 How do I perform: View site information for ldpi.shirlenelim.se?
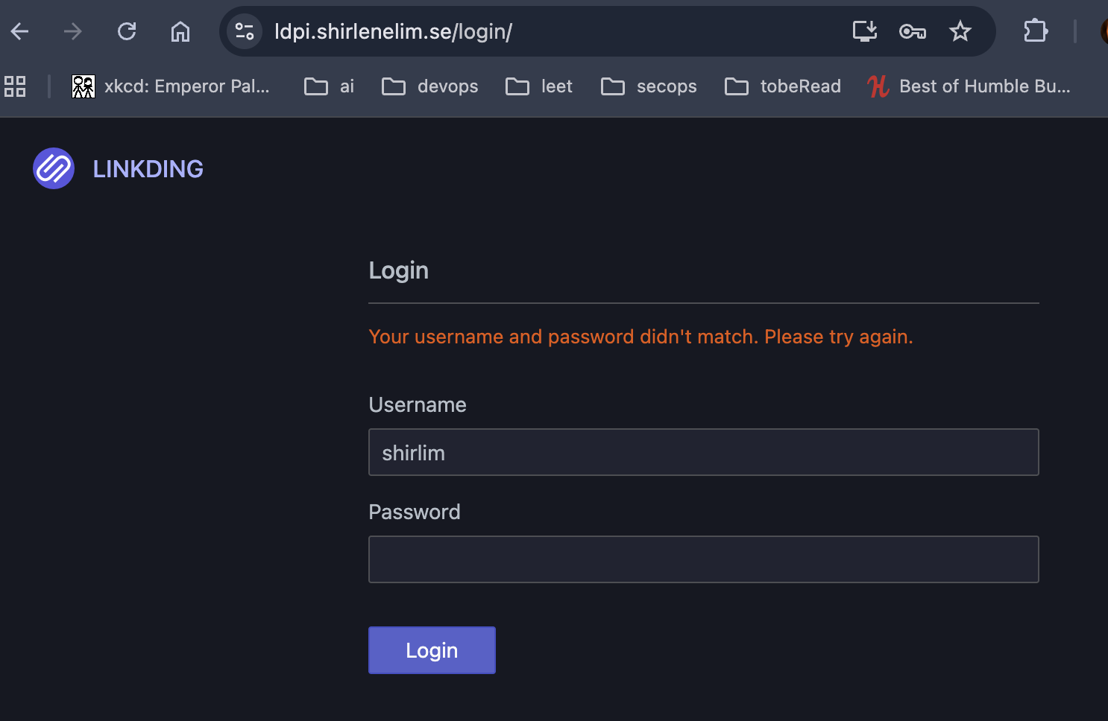pos(245,31)
